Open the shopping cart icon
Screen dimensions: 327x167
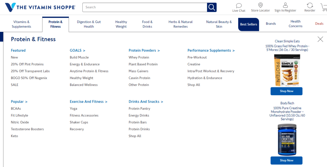coord(324,8)
